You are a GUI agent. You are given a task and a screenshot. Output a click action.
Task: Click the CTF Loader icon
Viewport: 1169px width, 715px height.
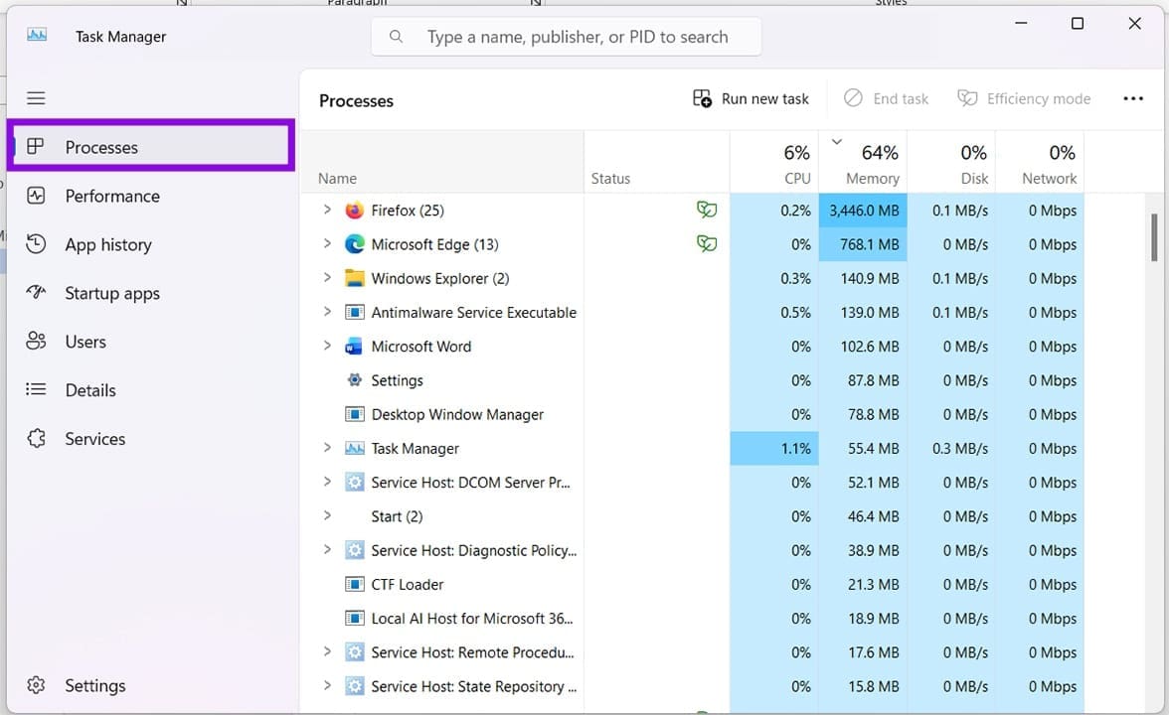tap(354, 585)
